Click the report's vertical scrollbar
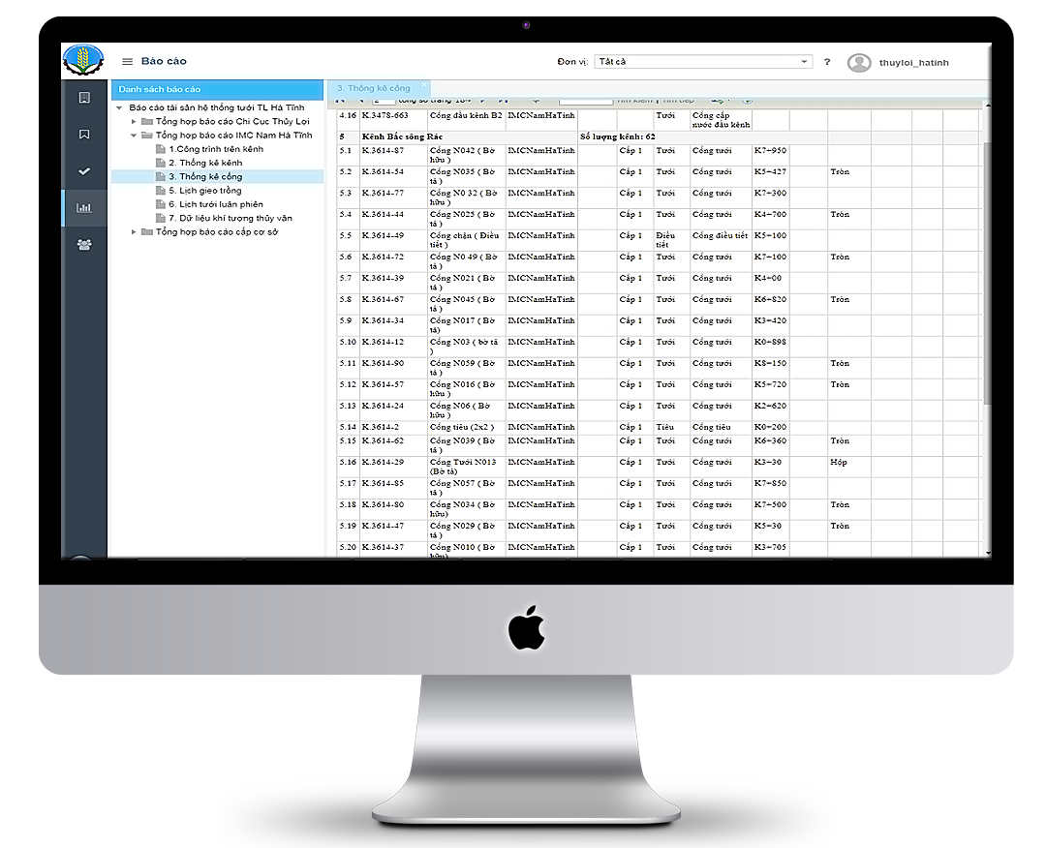Screen dimensions: 1046x848 986,271
